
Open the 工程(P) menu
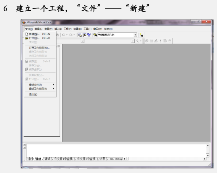(68, 29)
